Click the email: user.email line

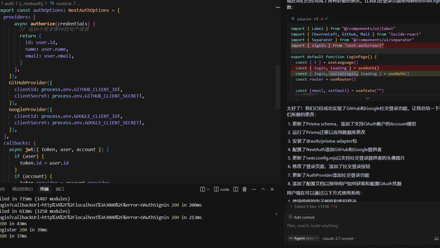(50, 56)
